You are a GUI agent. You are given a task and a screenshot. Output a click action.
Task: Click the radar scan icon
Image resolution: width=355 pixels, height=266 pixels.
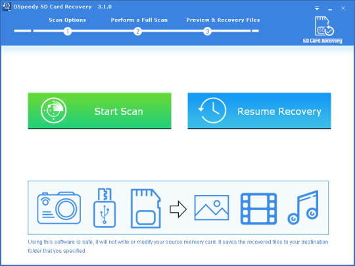pyautogui.click(x=54, y=110)
